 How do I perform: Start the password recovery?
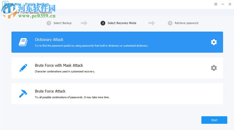coord(214,120)
